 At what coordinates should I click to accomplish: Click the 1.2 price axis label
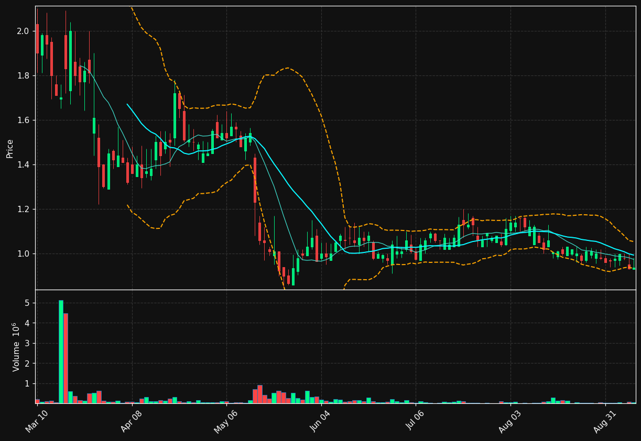click(x=23, y=209)
